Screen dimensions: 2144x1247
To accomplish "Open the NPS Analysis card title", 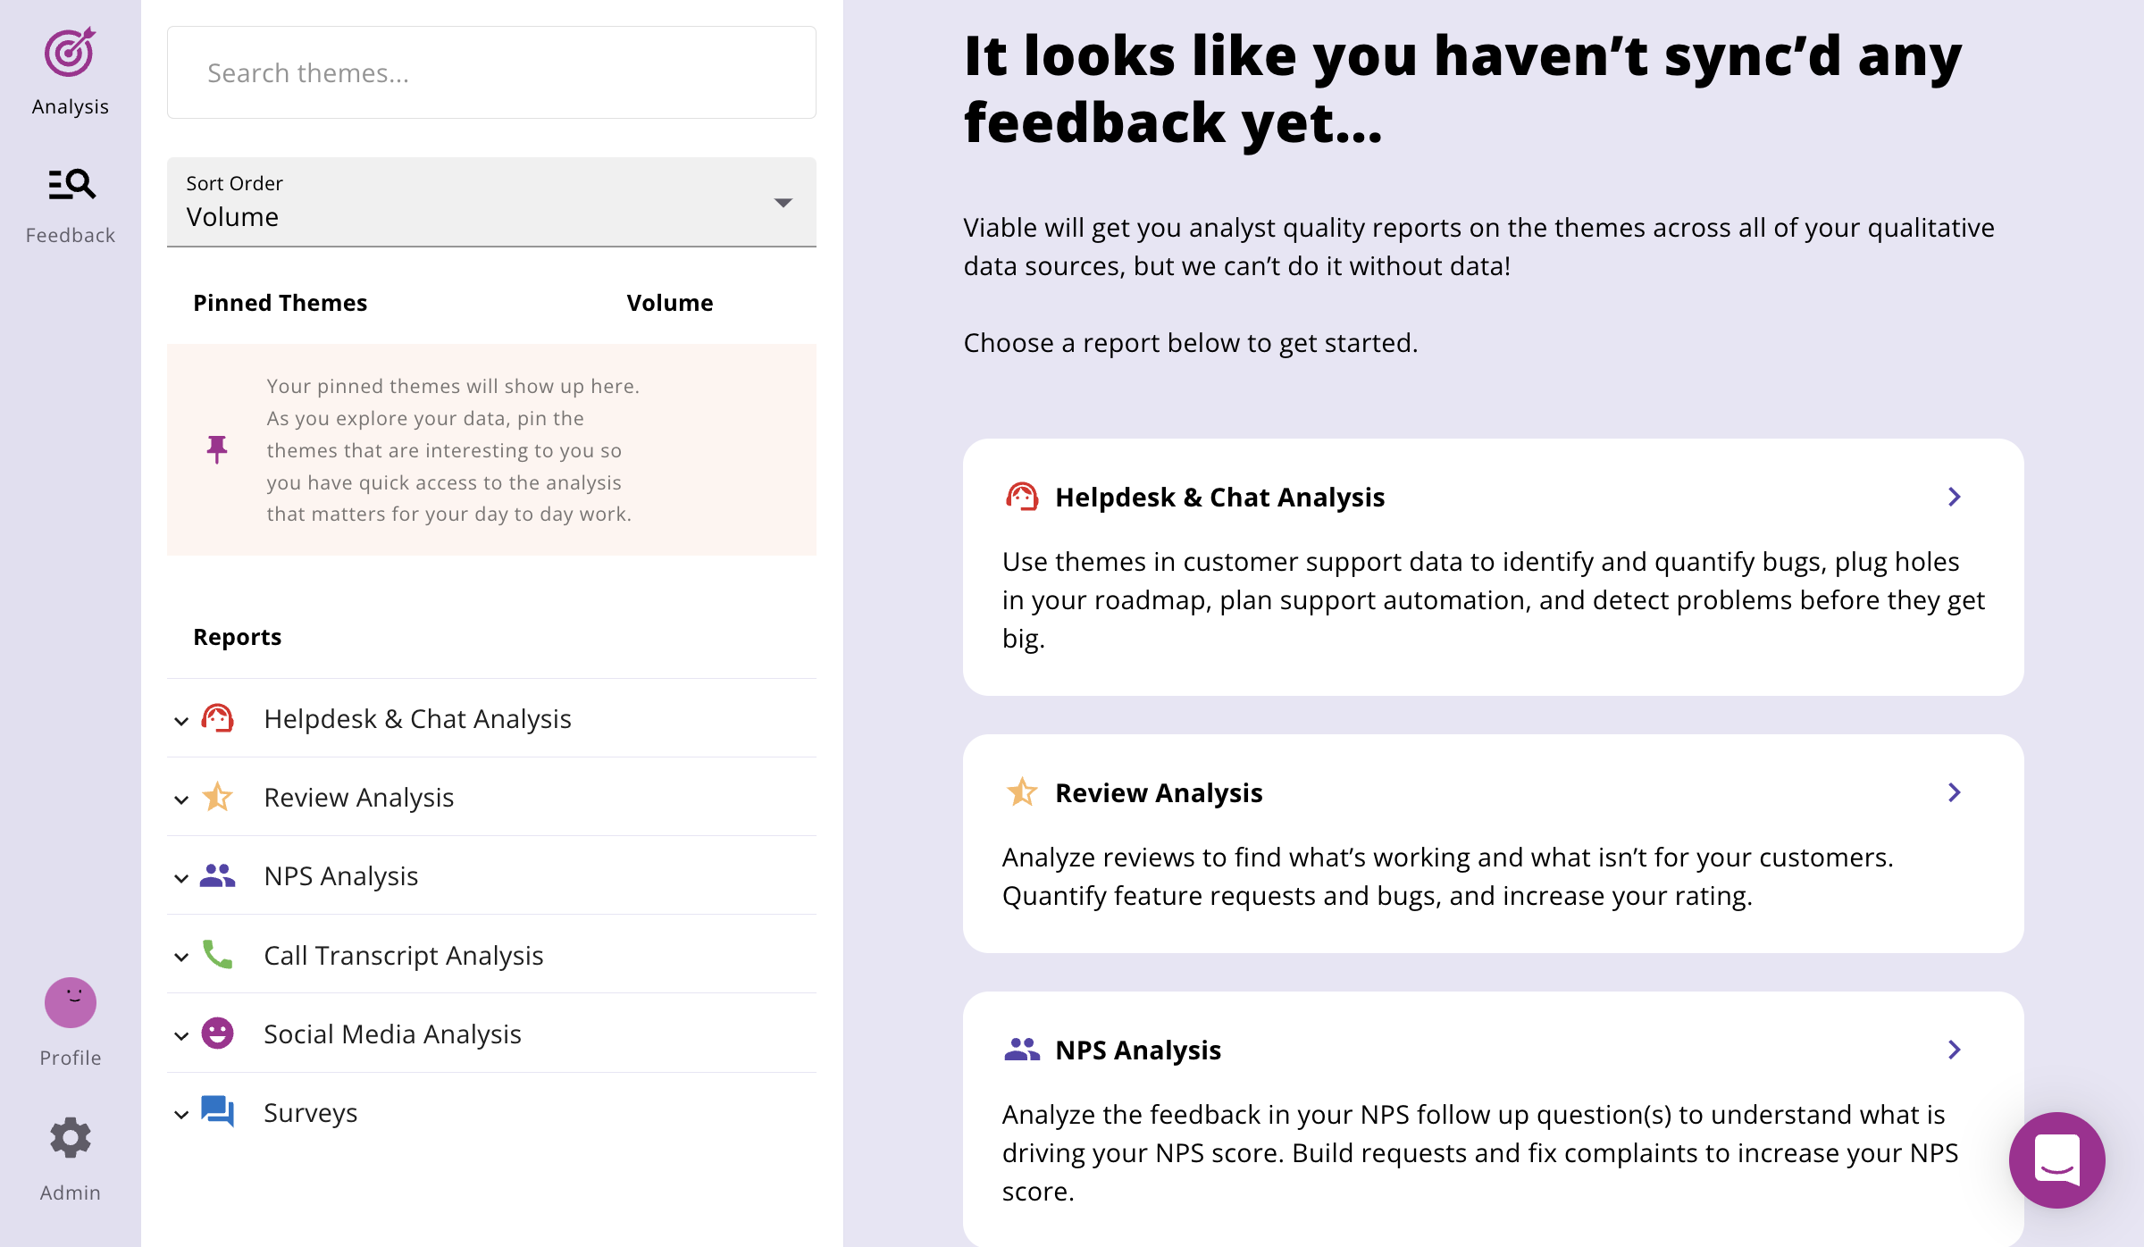I will pyautogui.click(x=1138, y=1050).
